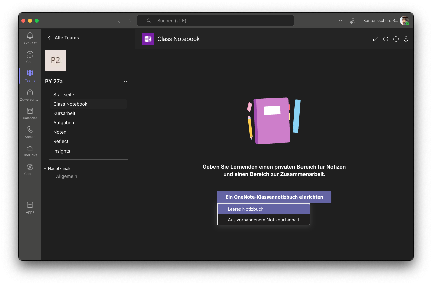This screenshot has height=285, width=432.
Task: Open the people/account switch icon
Action: tap(353, 21)
